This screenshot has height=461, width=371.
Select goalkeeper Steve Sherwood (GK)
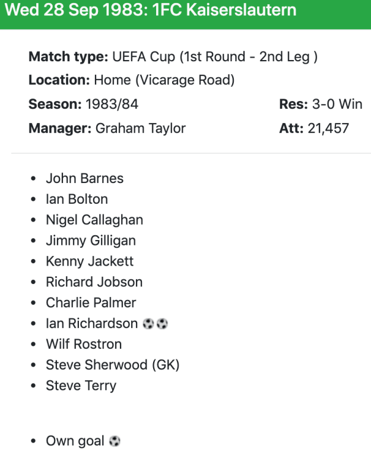coord(113,365)
